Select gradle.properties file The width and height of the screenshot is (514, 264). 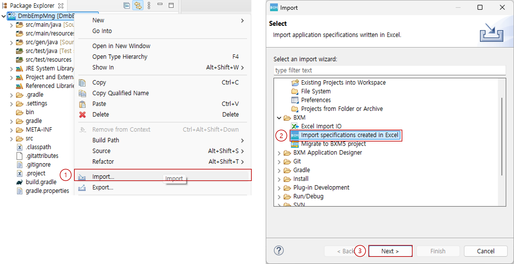[x=47, y=191]
